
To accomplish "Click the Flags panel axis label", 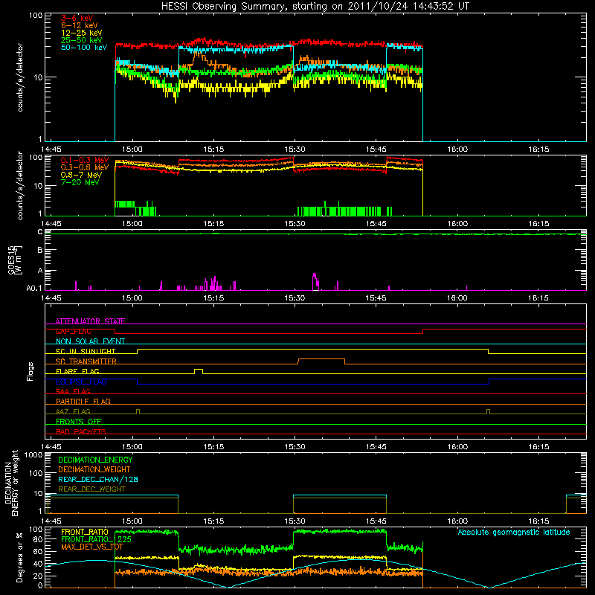I will click(30, 371).
